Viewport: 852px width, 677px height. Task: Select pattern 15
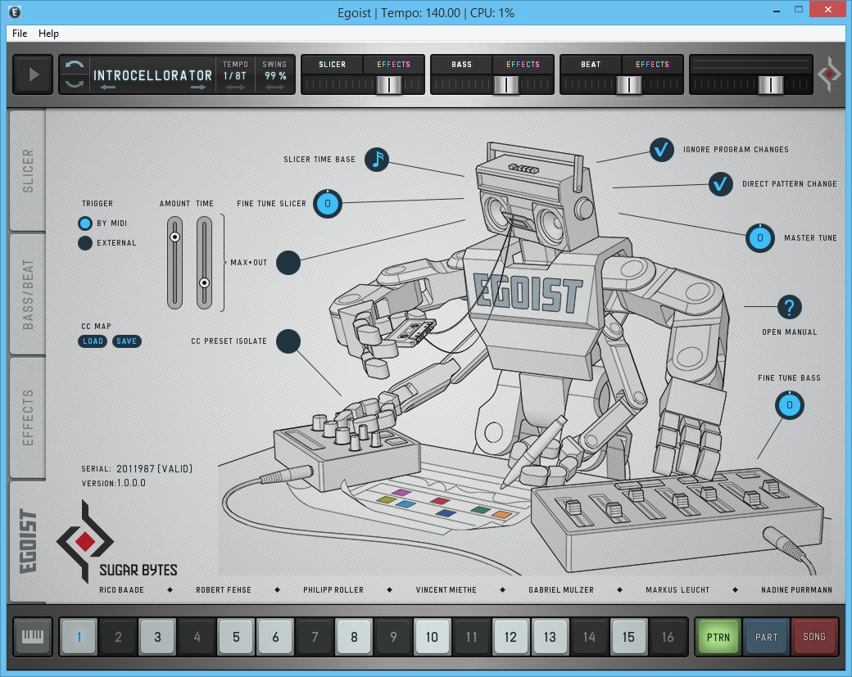click(x=628, y=636)
